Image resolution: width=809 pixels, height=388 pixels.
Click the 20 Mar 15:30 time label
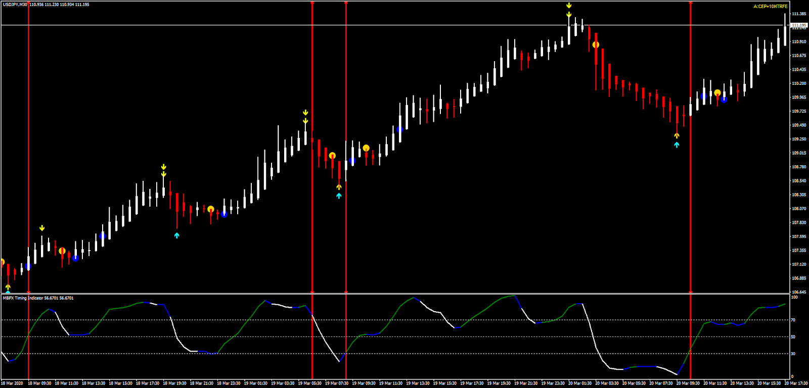(769, 383)
